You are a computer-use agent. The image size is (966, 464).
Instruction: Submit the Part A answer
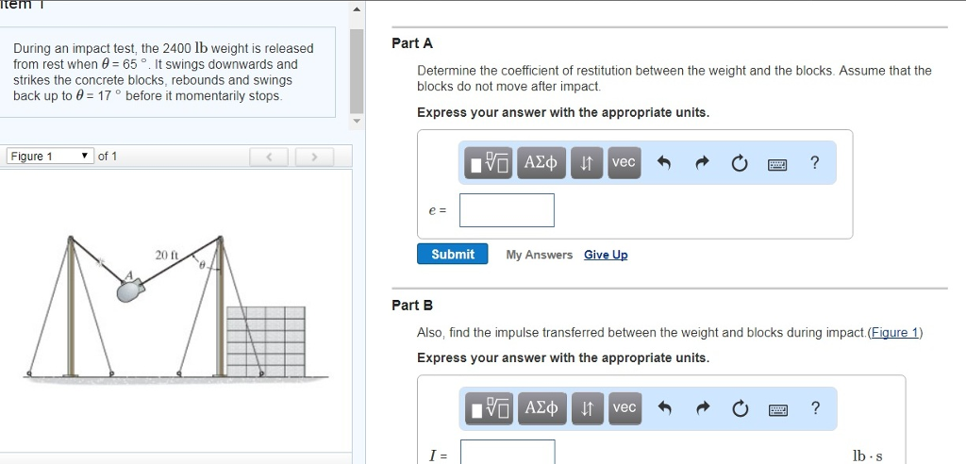[x=452, y=254]
